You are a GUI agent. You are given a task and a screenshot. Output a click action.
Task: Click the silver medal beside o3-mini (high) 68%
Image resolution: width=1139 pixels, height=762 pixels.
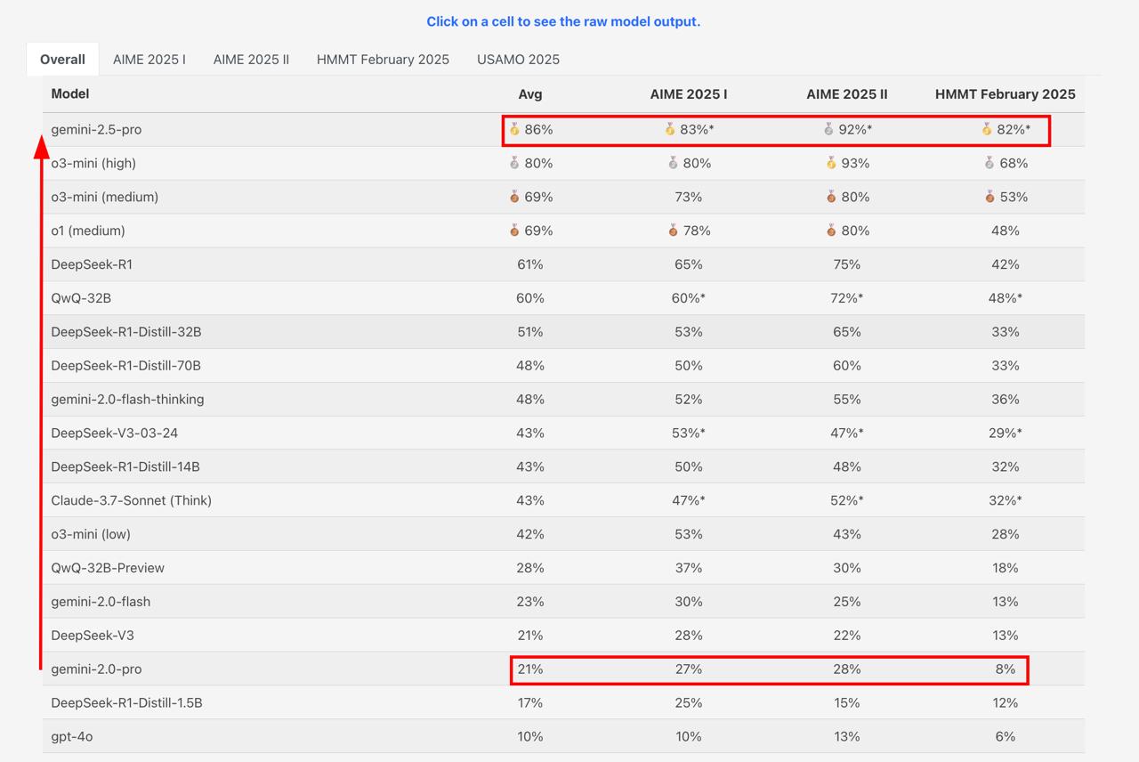tap(990, 163)
